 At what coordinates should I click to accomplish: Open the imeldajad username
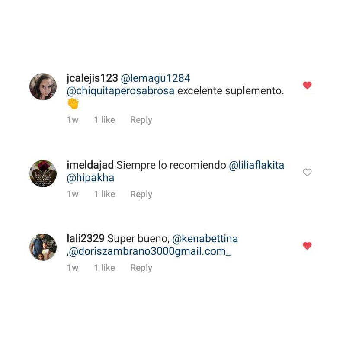(90, 165)
